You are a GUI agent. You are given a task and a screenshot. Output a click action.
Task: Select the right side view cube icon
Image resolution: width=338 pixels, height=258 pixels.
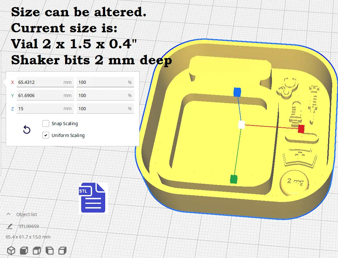pyautogui.click(x=63, y=250)
